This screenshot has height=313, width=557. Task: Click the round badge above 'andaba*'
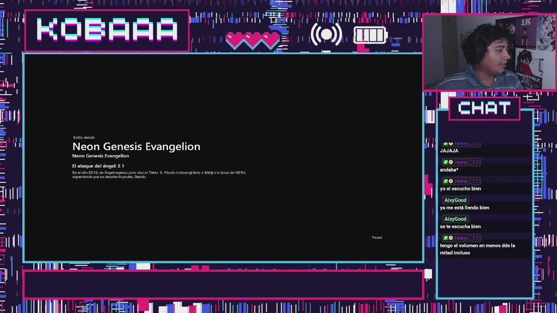pos(451,162)
